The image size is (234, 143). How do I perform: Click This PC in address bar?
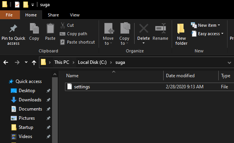click(x=62, y=62)
